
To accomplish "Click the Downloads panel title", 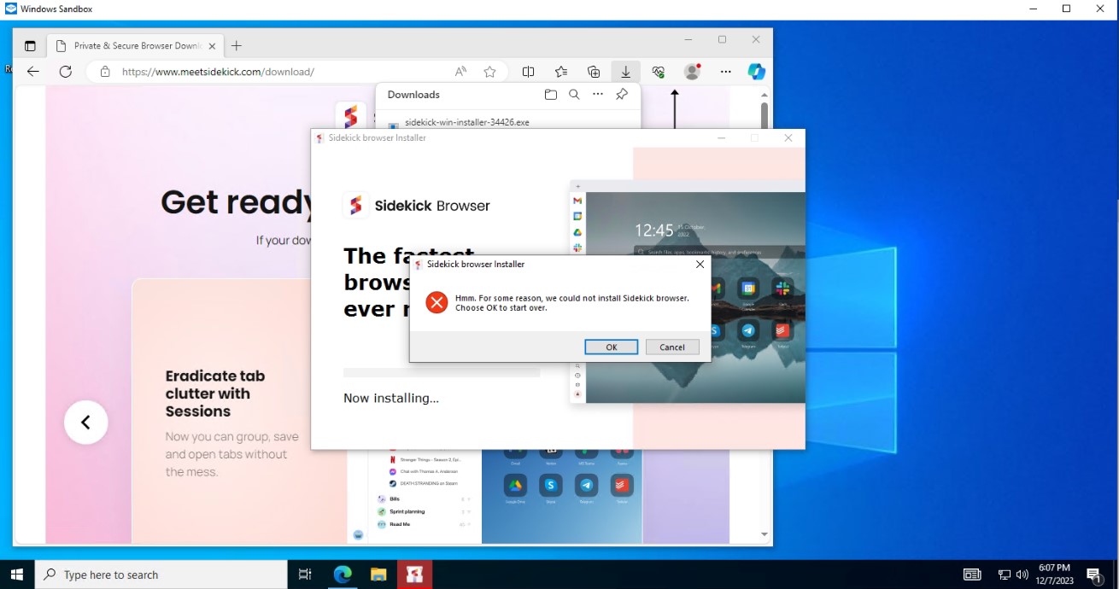I will (413, 95).
